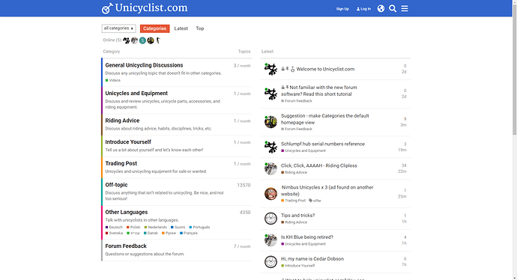Open Unicycles and Equipment category
The height and width of the screenshot is (280, 517).
click(136, 94)
